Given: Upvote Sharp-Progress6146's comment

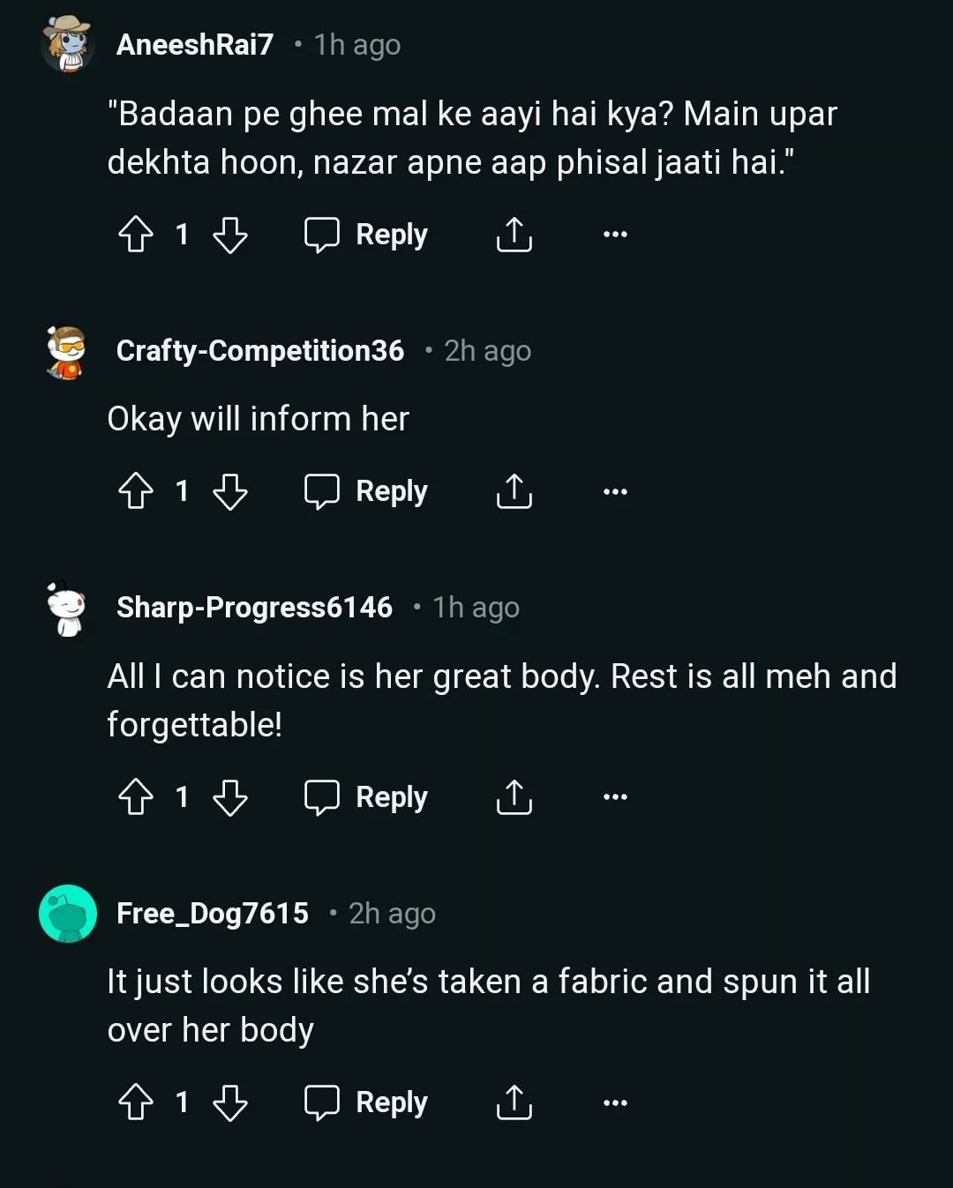Looking at the screenshot, I should click(x=136, y=797).
